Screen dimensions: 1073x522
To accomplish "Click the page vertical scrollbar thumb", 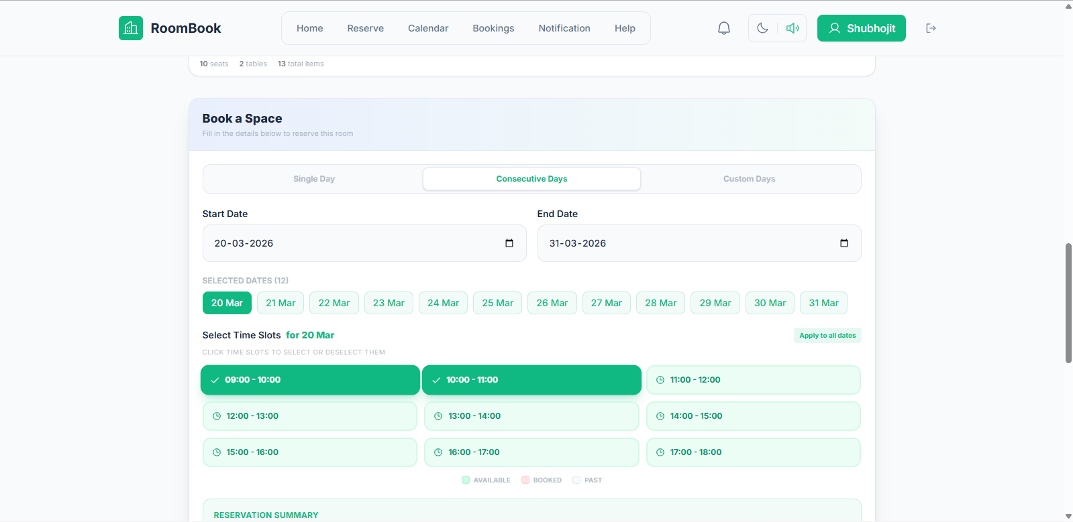I will pos(1068,303).
